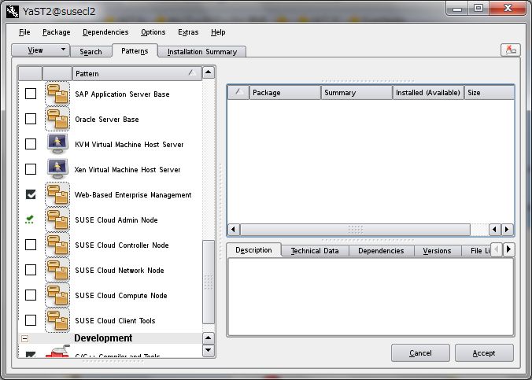Screen dimensions: 532x380
Task: Select the Patterns tab
Action: pyautogui.click(x=135, y=51)
